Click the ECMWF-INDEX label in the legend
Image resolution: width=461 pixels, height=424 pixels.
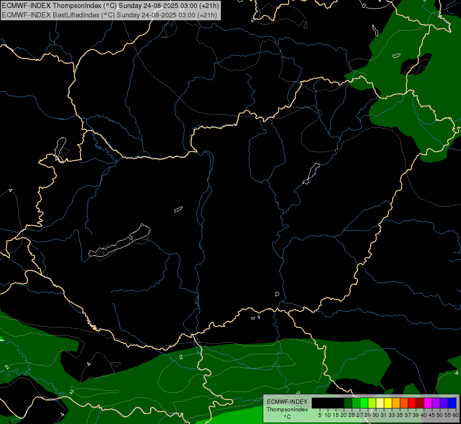(x=287, y=402)
